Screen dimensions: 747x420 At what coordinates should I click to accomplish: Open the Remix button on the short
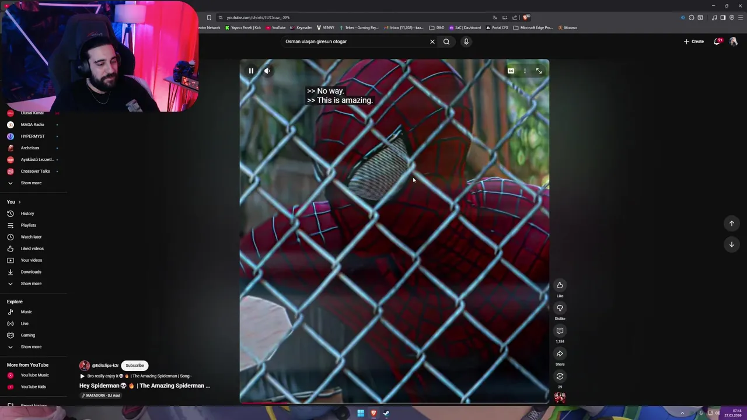click(x=560, y=376)
